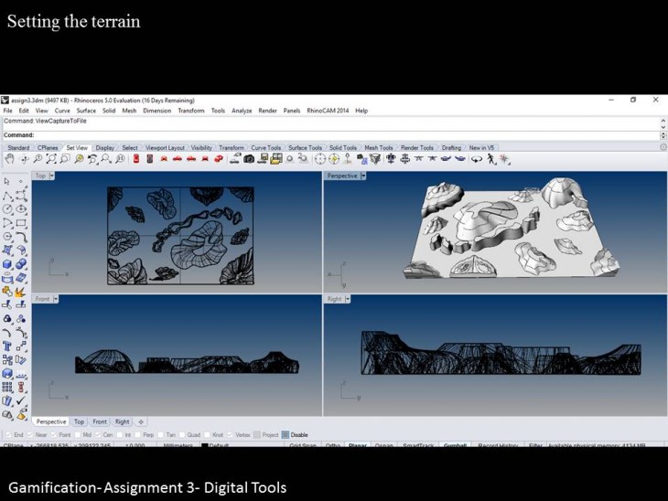Viewport: 668px width, 501px height.
Task: Select the Circle drawing tool
Action: pyautogui.click(x=8, y=209)
